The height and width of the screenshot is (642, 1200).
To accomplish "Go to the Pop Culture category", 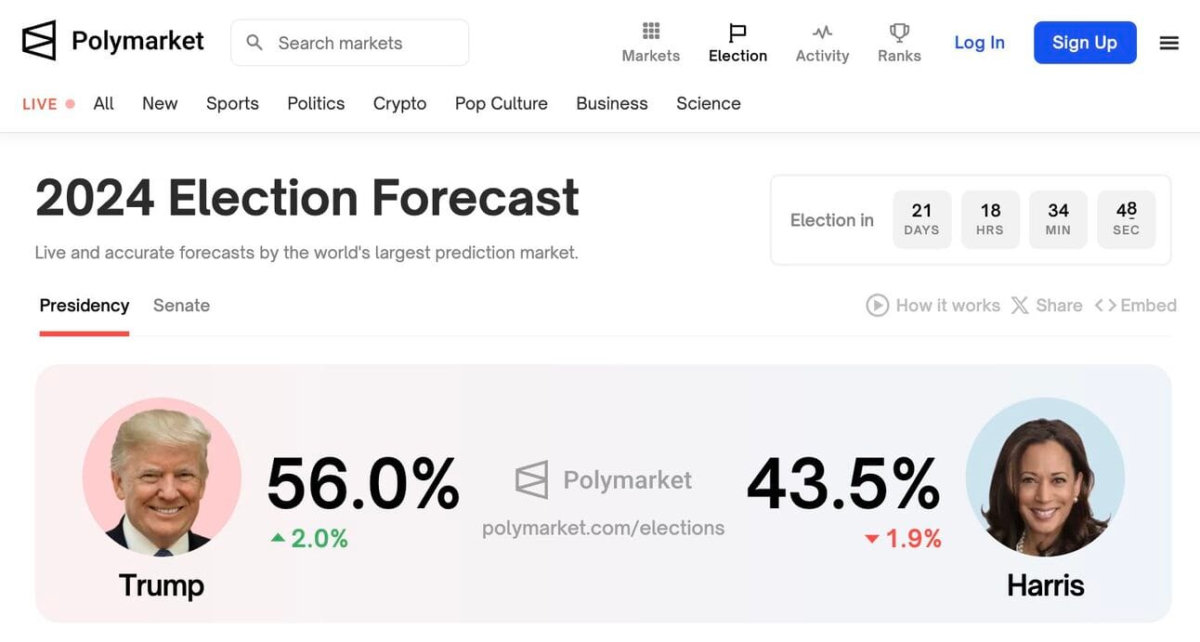I will coord(501,103).
